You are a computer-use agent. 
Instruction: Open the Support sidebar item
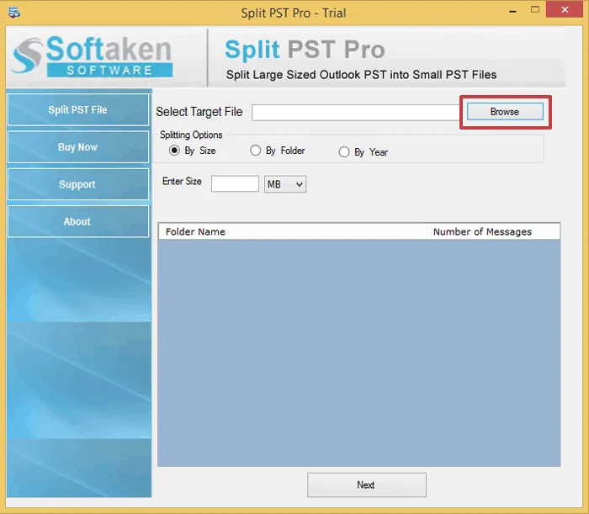coord(78,184)
